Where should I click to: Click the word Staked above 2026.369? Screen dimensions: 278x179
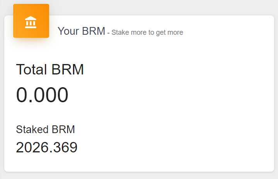click(x=32, y=129)
